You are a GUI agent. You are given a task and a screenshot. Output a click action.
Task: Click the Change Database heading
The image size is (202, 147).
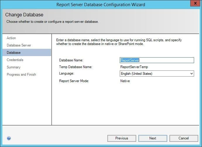click(24, 15)
